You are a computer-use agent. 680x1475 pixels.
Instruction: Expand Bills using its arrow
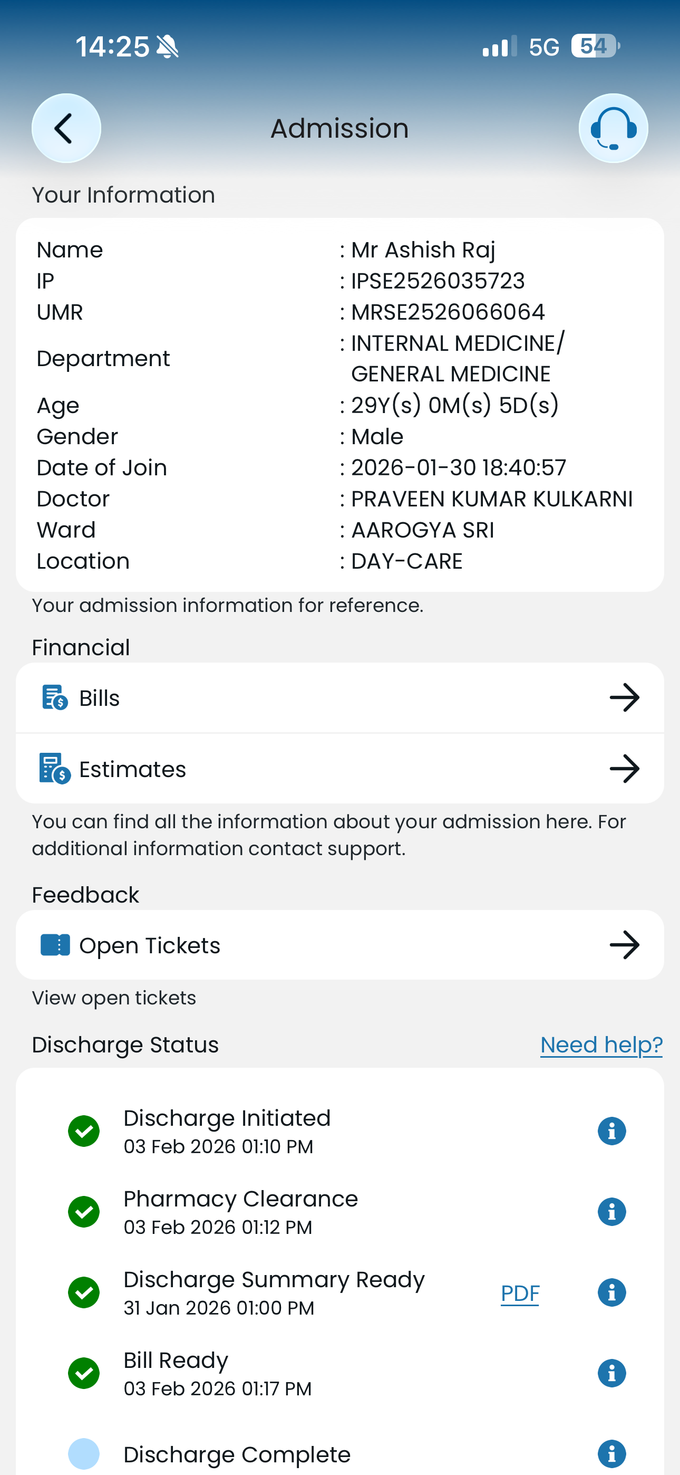pyautogui.click(x=625, y=697)
